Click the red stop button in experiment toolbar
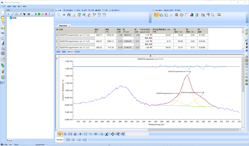The image size is (249, 146). coord(46,14)
